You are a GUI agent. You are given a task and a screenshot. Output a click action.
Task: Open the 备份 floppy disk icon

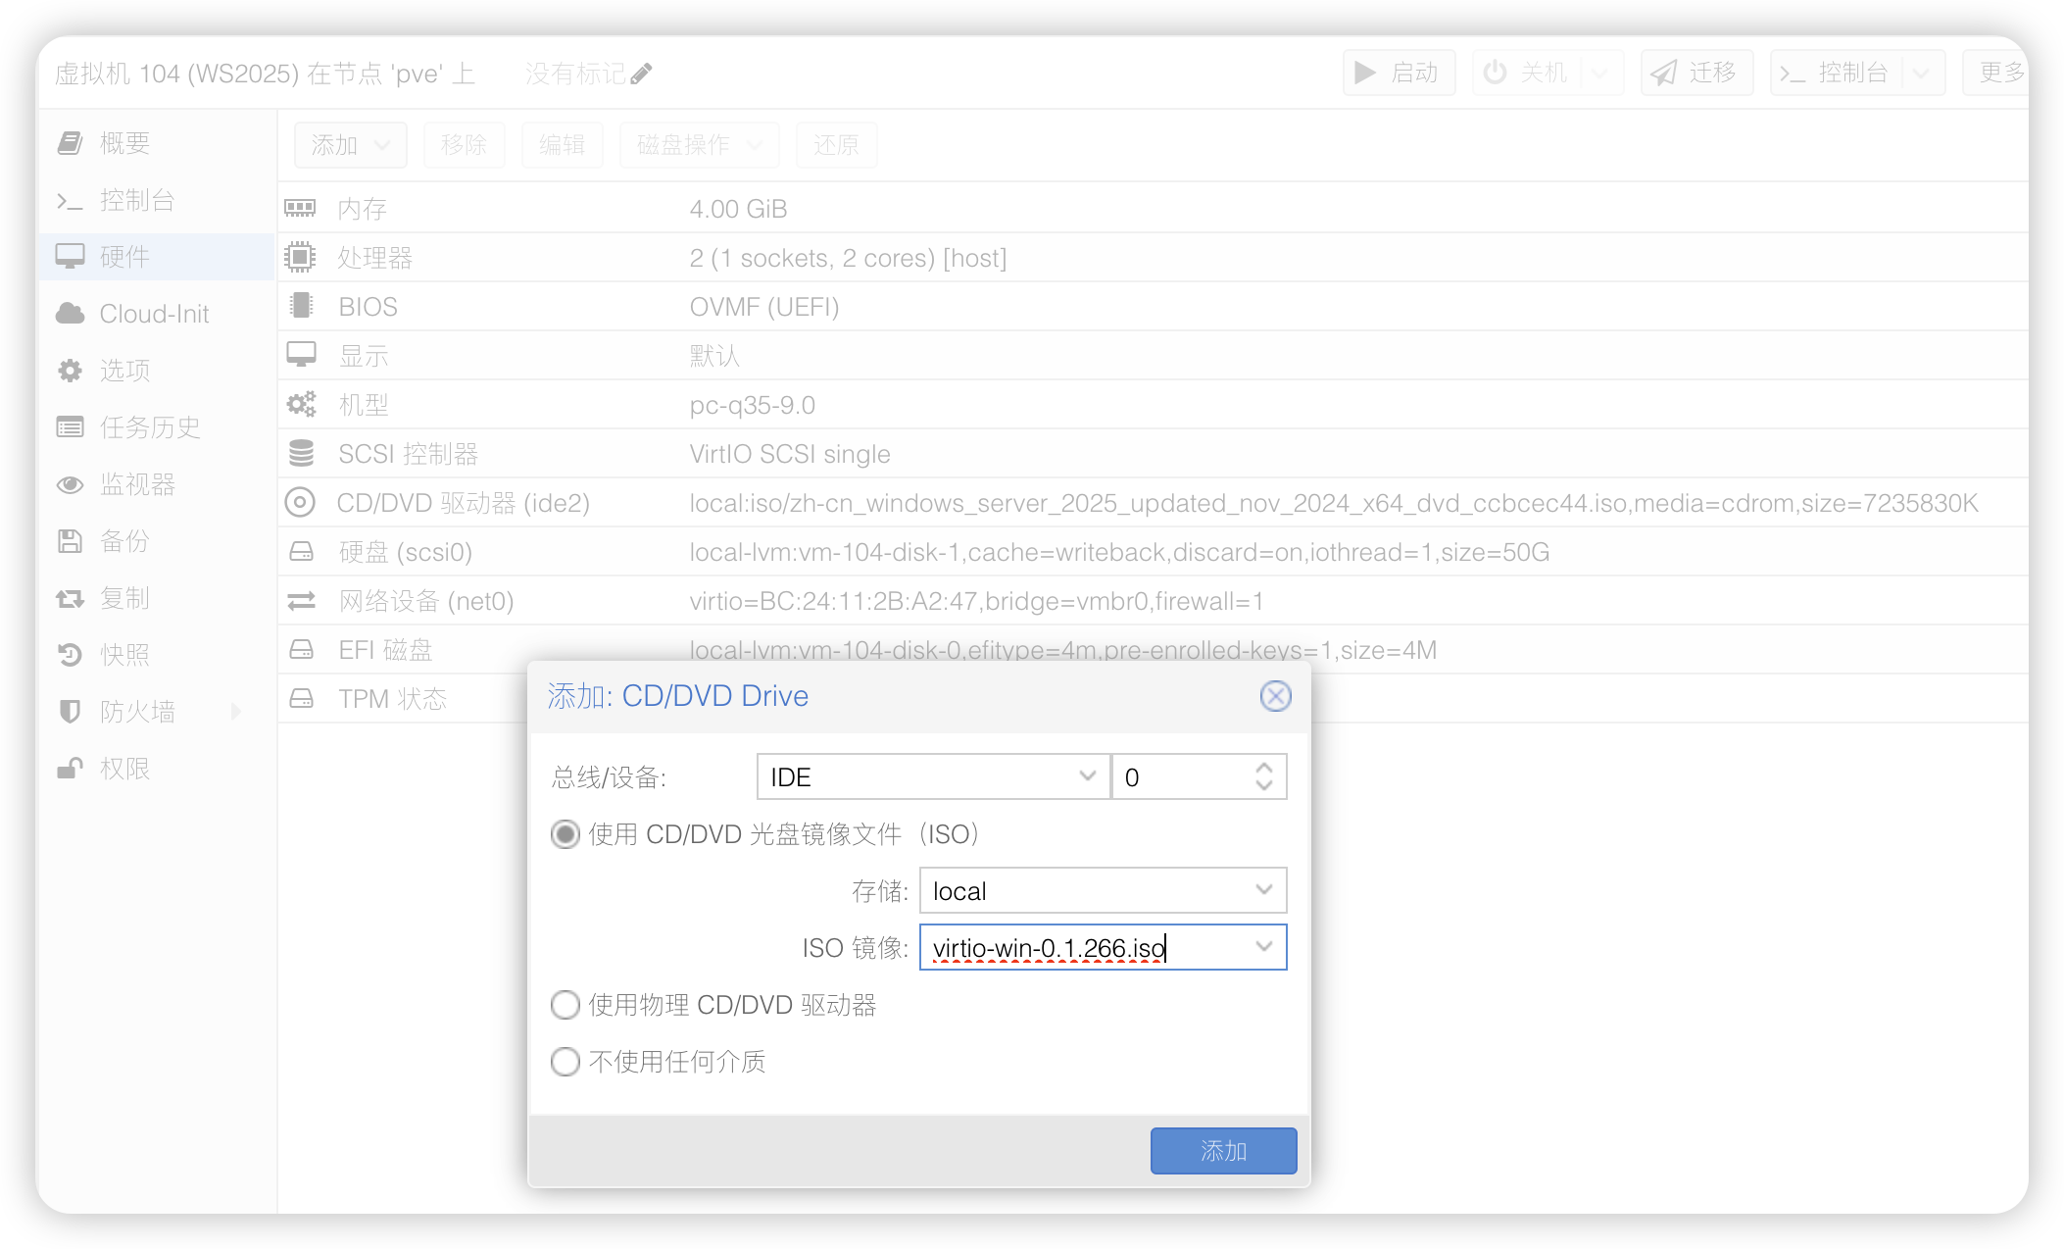tap(70, 541)
